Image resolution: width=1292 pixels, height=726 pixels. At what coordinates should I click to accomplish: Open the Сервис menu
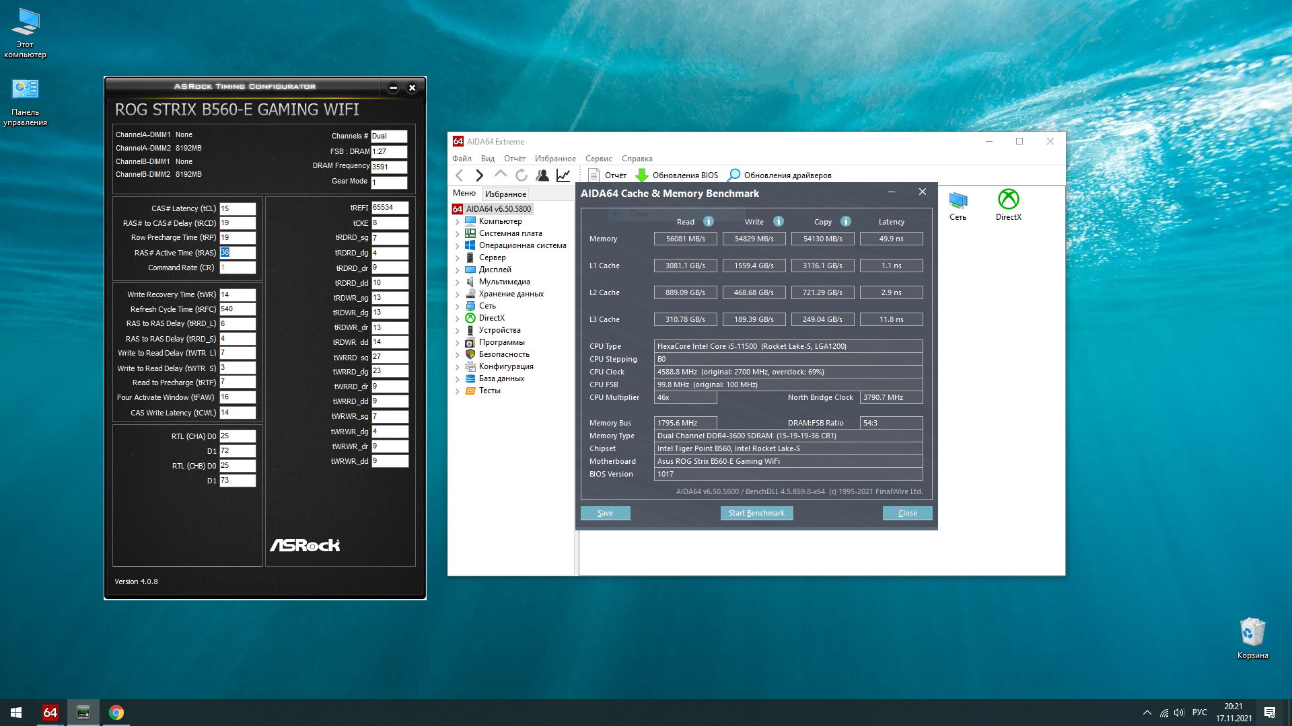tap(598, 159)
